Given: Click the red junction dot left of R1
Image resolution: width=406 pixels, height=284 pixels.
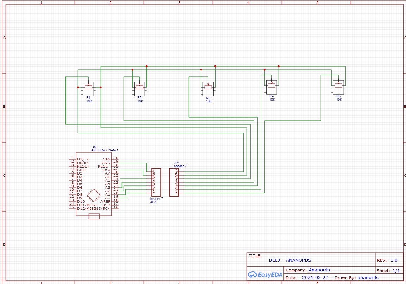Looking at the screenshot, I should [78, 87].
